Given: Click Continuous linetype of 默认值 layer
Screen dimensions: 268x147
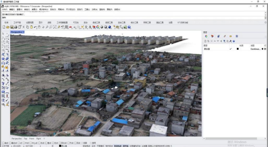Looking at the screenshot, I should (255, 49).
